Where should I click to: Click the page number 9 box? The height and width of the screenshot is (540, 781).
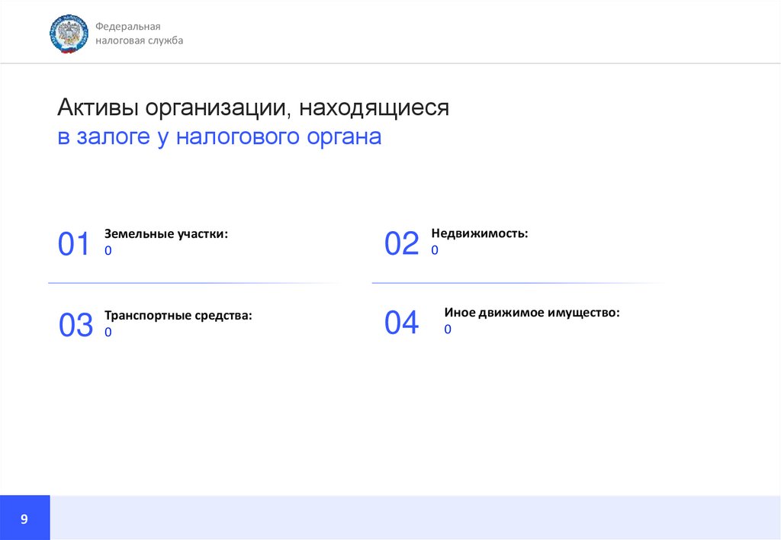coord(25,518)
